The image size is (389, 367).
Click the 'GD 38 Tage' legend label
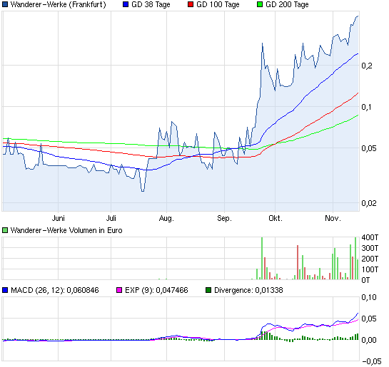(151, 4)
